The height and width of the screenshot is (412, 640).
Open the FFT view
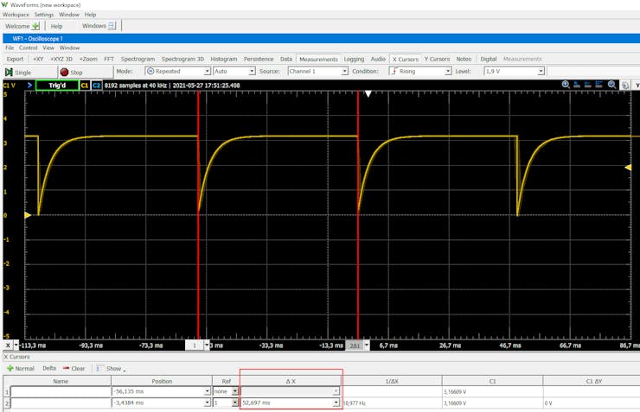(109, 59)
